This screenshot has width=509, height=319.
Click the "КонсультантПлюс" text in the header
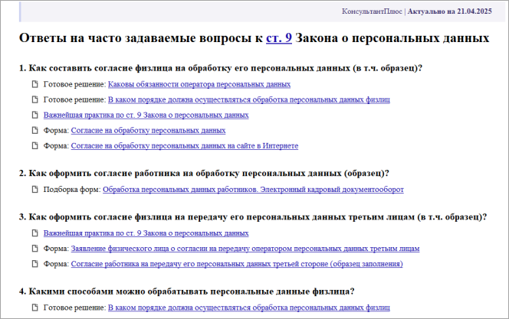point(372,11)
